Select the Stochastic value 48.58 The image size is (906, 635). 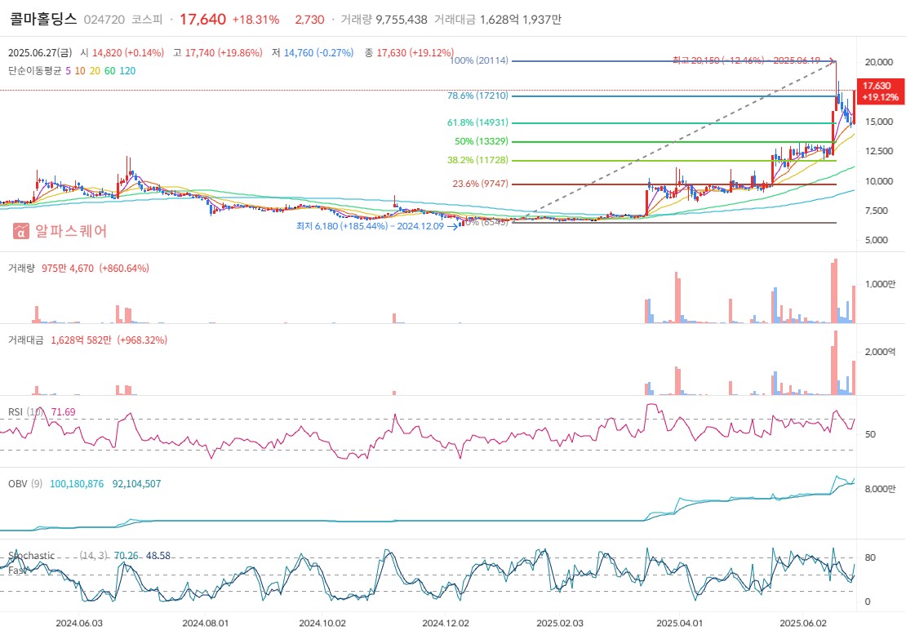158,556
